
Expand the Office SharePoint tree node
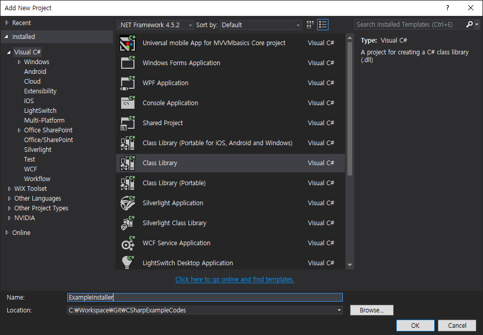[19, 130]
